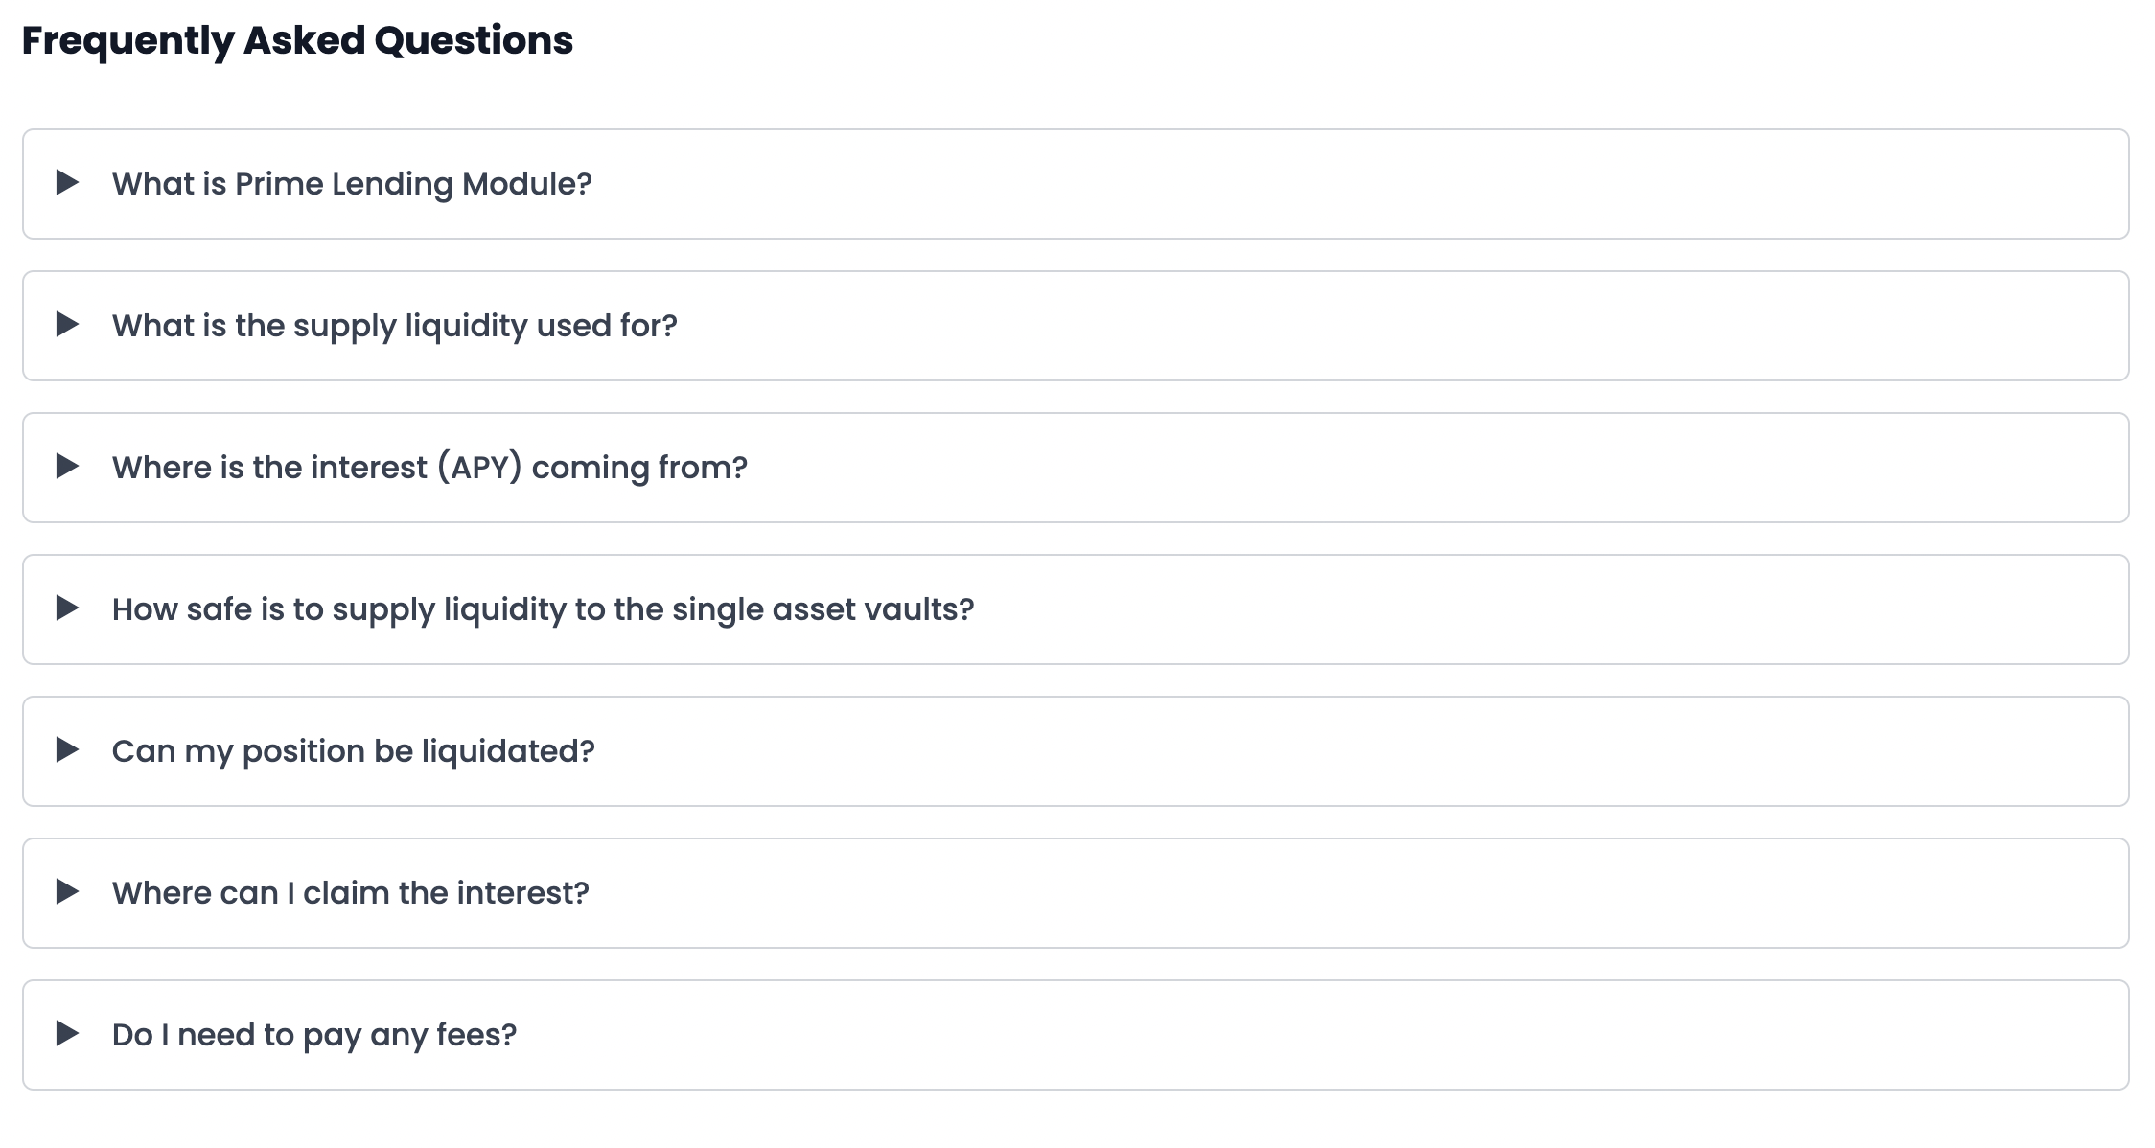Expand arrow icon beside pay any fees
Viewport: 2155px width, 1148px height.
click(x=67, y=1033)
